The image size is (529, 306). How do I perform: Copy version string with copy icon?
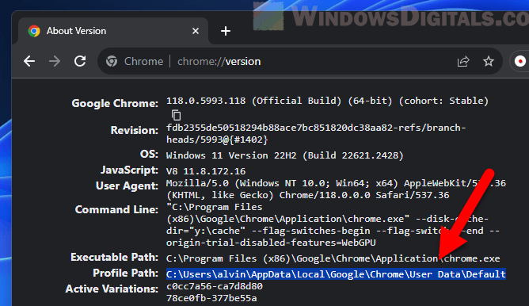coord(176,115)
